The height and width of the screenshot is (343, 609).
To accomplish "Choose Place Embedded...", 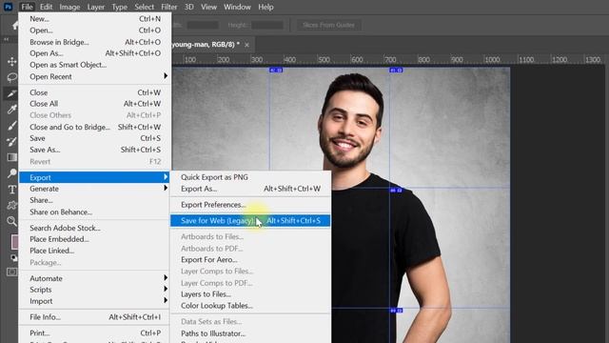I will coord(95,239).
